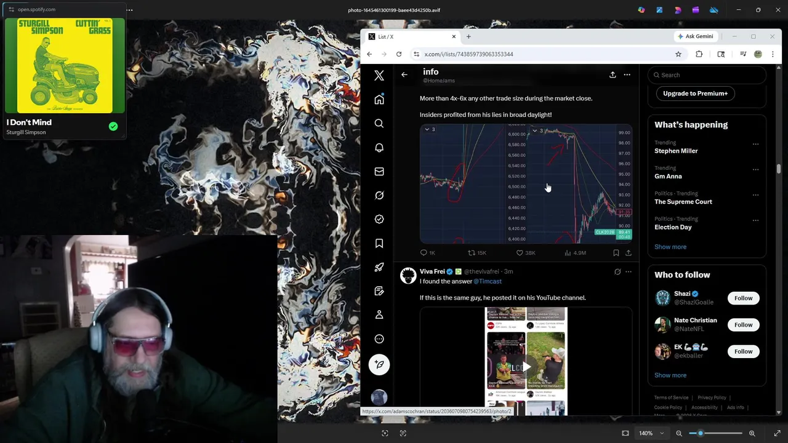Reload the page in Chrome
Viewport: 788px width, 443px height.
[x=399, y=54]
